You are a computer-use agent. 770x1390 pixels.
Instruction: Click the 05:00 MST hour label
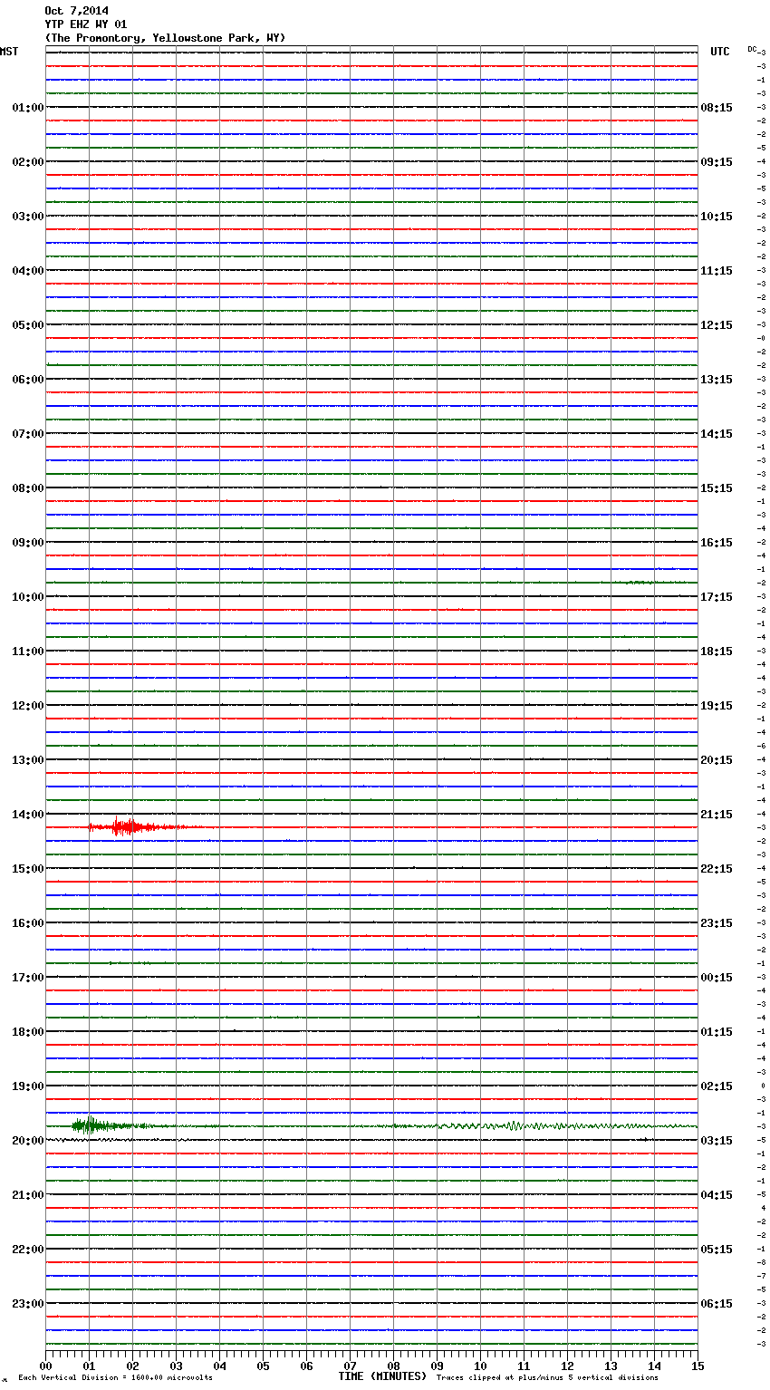pos(27,325)
